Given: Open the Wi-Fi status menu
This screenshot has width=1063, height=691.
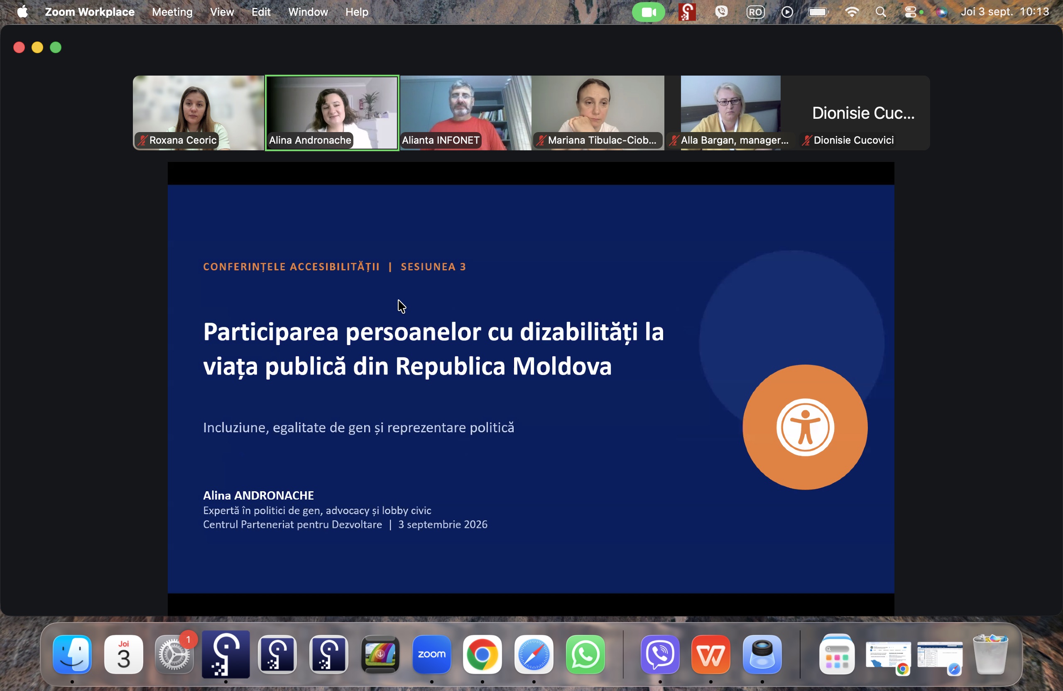Looking at the screenshot, I should [852, 12].
